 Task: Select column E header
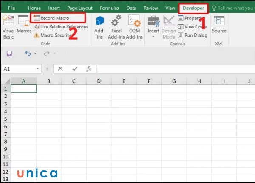click(x=124, y=81)
